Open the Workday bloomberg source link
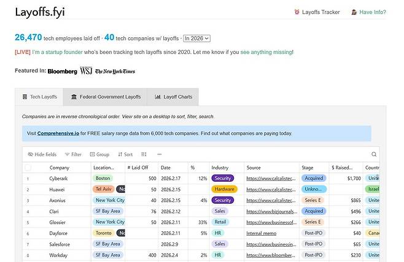The width and height of the screenshot is (404, 262). [x=271, y=255]
